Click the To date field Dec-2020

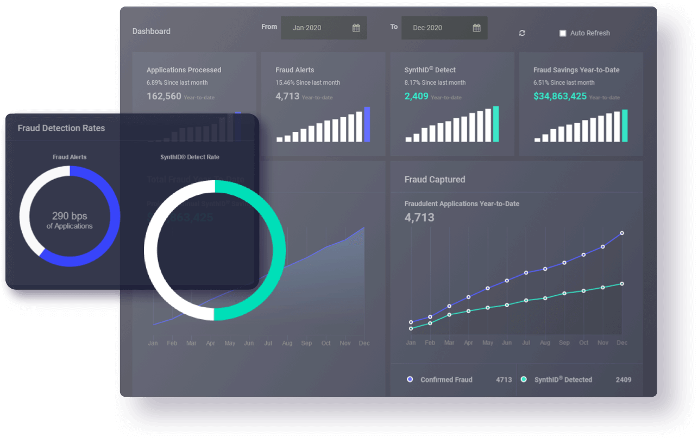coord(444,28)
